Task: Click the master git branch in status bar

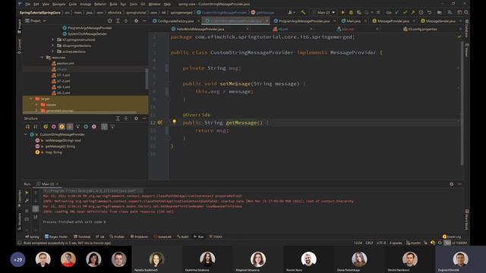Action: [x=413, y=243]
